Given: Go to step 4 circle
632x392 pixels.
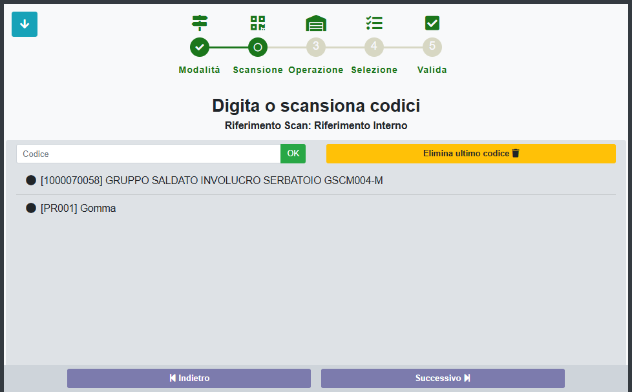Looking at the screenshot, I should (374, 48).
